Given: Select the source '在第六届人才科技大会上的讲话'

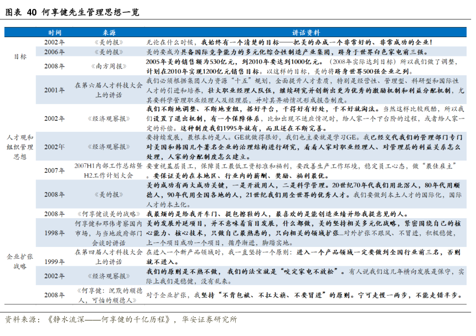Looking at the screenshot, I should (108, 90).
